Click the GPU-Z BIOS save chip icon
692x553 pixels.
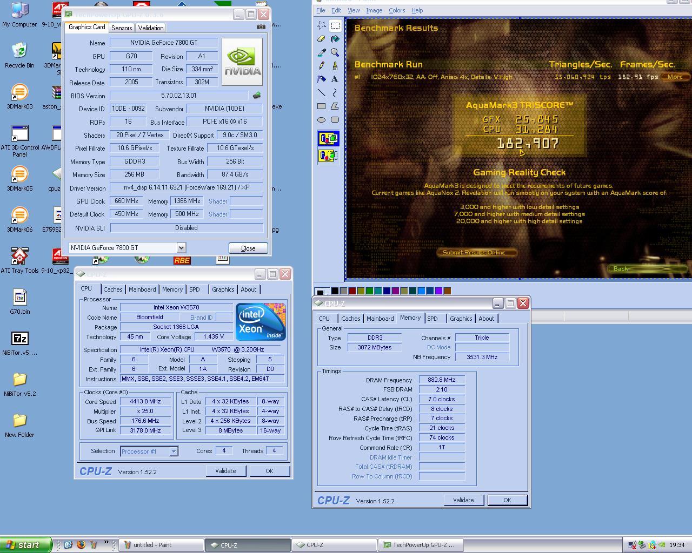click(257, 96)
